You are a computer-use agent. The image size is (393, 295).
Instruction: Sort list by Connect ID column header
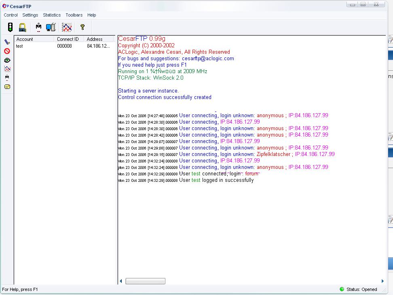click(69, 39)
